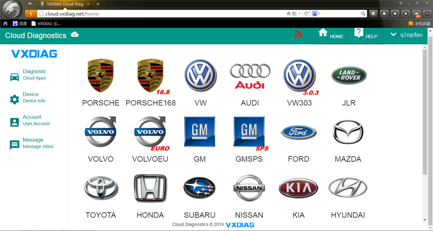The height and width of the screenshot is (231, 433).
Task: Expand the search engine dropdown arrow
Action: click(319, 14)
